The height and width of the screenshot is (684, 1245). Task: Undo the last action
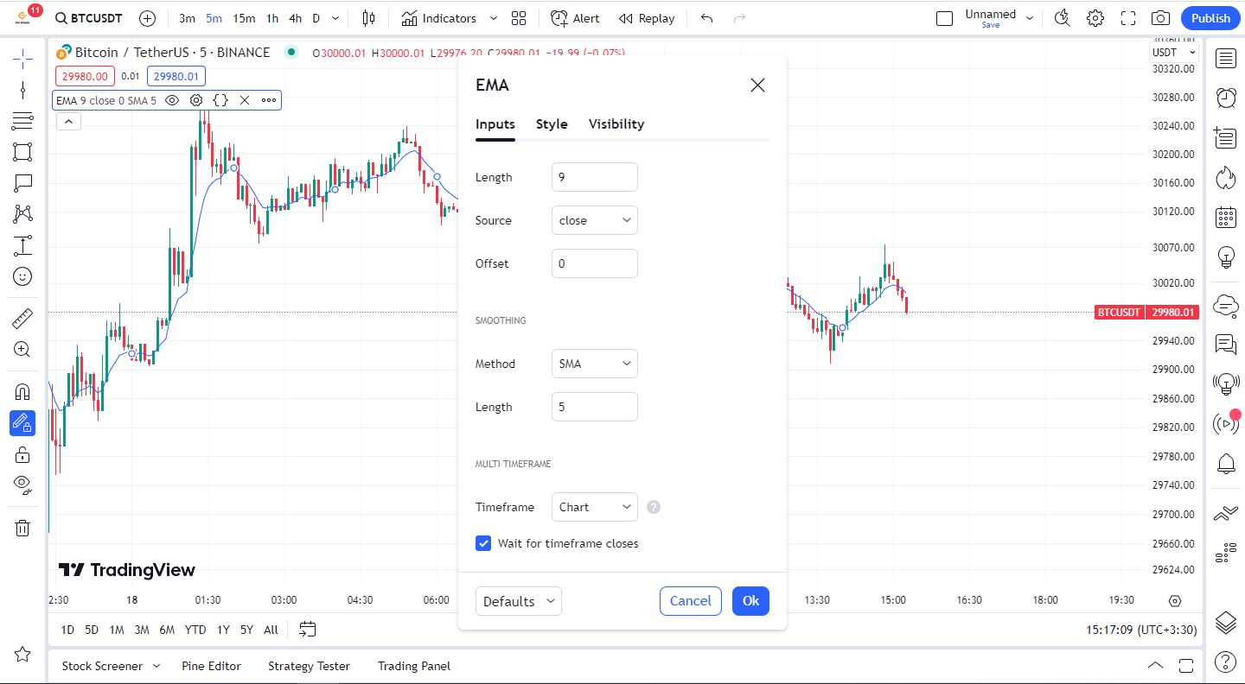click(707, 18)
